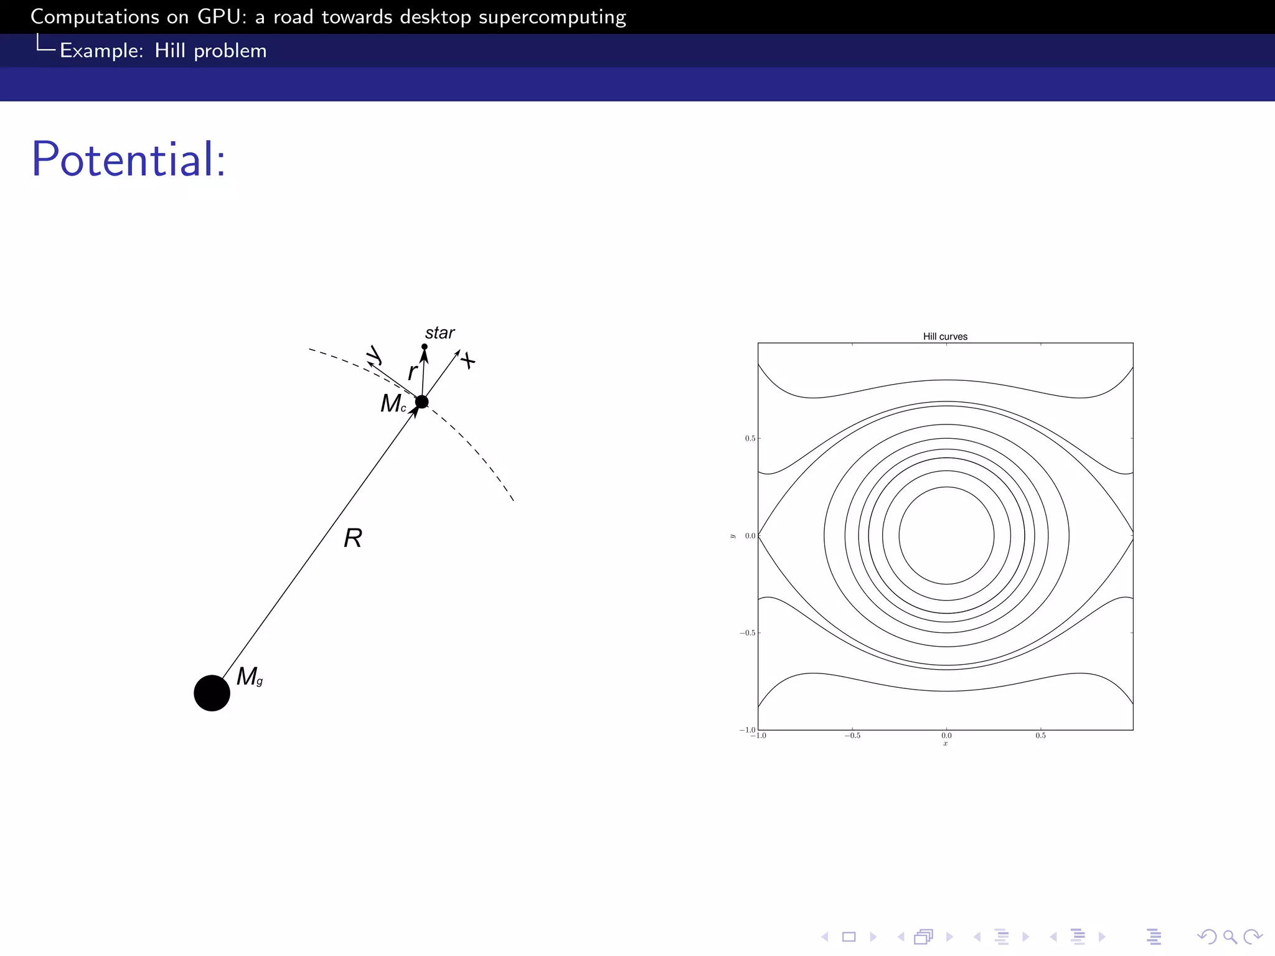Click the 'Hill curves' plot title

click(945, 337)
